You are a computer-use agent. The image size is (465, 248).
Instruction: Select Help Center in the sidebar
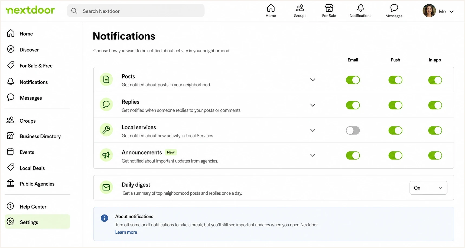pos(33,207)
